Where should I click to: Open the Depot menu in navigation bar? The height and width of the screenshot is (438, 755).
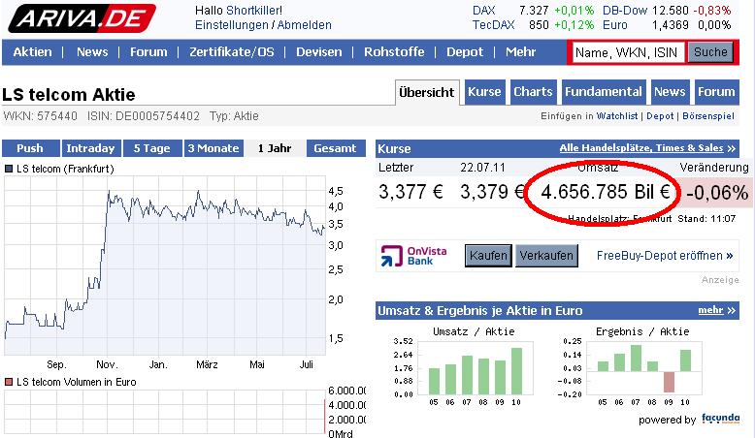[x=465, y=52]
